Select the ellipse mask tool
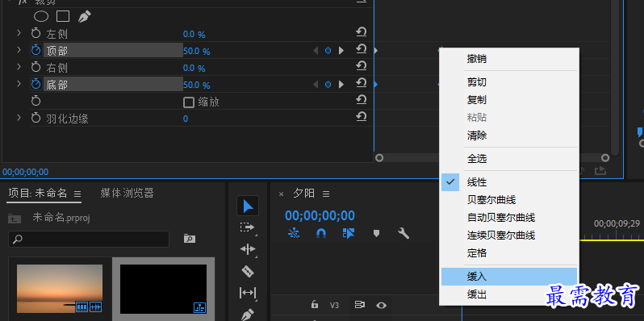 tap(41, 16)
